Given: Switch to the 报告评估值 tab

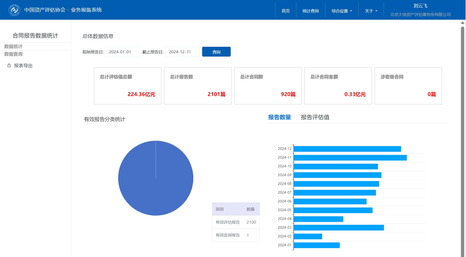Looking at the screenshot, I should coord(315,117).
